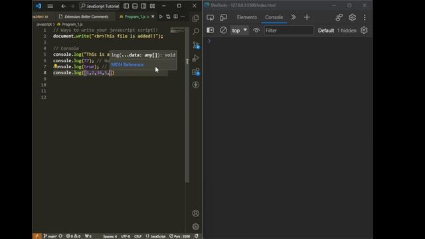This screenshot has width=425, height=239.
Task: Activate the DevTools inspect element tool
Action: pos(210,17)
